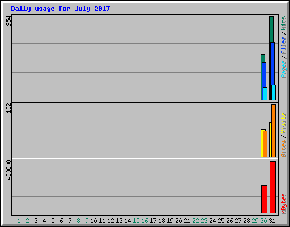
Task: Click day 23 on the x-axis
Action: click(204, 221)
